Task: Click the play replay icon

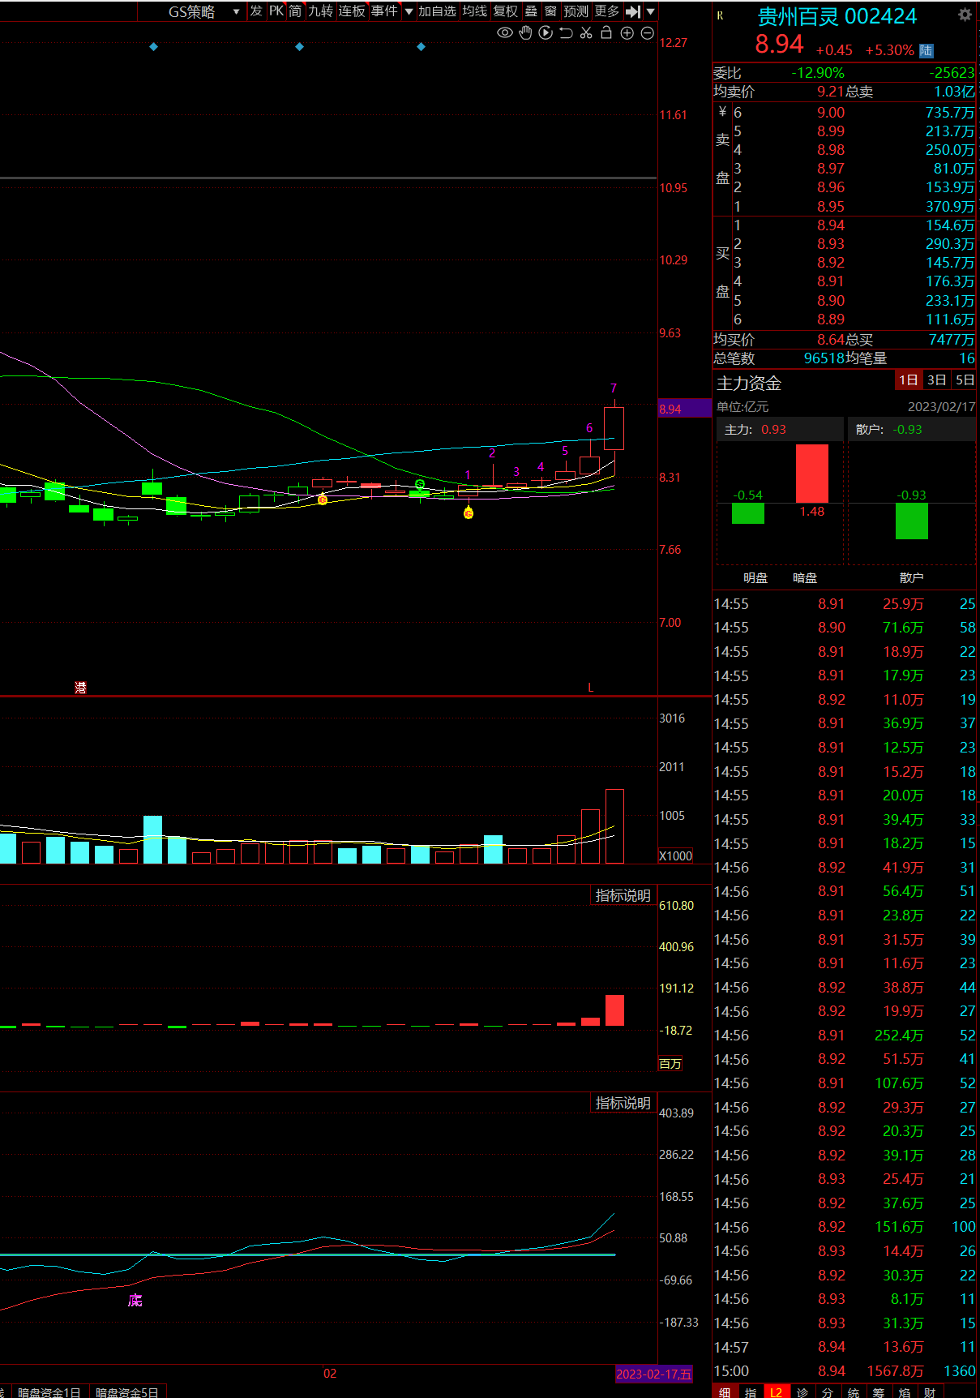Action: pyautogui.click(x=546, y=33)
